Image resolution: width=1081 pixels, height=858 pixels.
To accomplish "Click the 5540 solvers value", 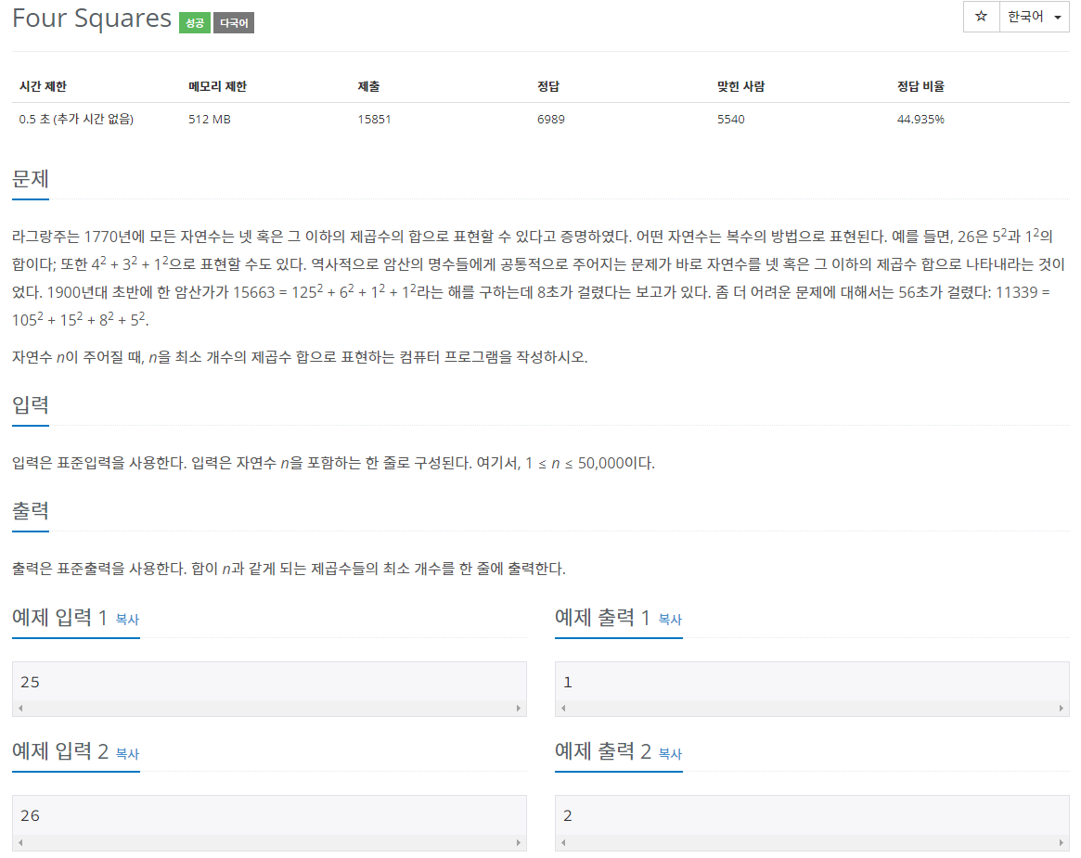I will point(731,120).
